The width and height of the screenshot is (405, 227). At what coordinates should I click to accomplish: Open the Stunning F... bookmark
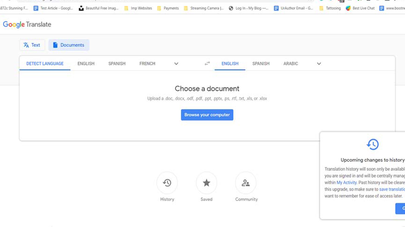tap(14, 8)
